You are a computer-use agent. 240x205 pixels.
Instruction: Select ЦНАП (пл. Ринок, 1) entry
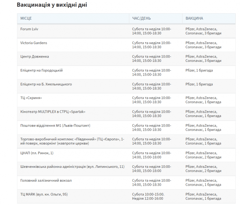coord(37,153)
